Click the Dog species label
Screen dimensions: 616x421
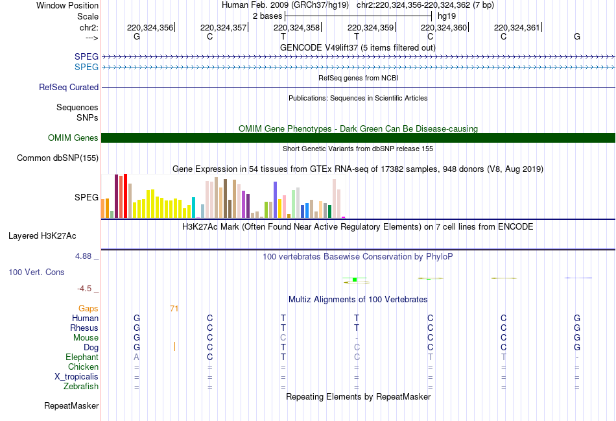pos(91,348)
